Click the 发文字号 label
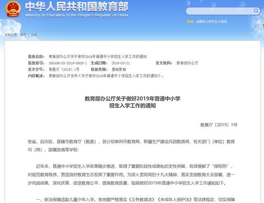Screen dimensions: 264x203 tap(36, 69)
